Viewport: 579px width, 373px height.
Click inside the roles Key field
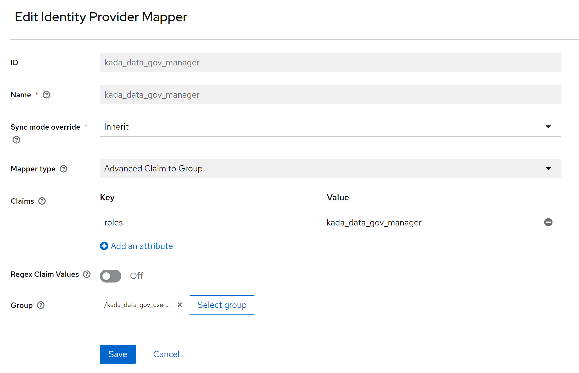pyautogui.click(x=206, y=222)
